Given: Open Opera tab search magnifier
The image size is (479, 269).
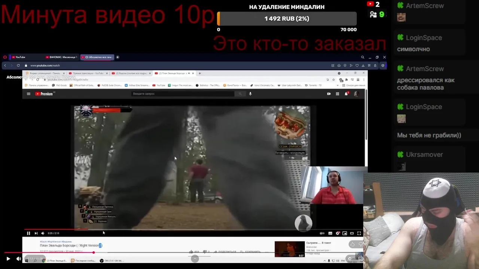Looking at the screenshot, I should (x=362, y=57).
